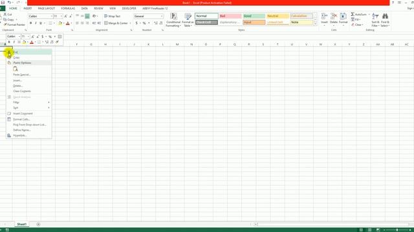Screen dimensions: 414x232
Task: Click the ribbon Underline button
Action: click(x=40, y=23)
